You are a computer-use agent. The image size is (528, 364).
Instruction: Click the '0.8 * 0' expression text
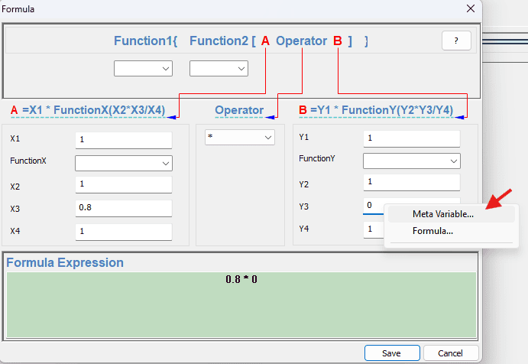click(x=241, y=279)
